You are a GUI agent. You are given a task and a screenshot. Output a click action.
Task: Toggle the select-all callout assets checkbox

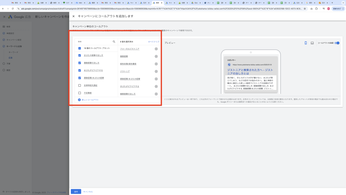pyautogui.click(x=79, y=48)
